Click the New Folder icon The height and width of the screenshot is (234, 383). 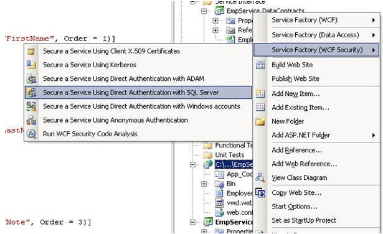coord(260,121)
